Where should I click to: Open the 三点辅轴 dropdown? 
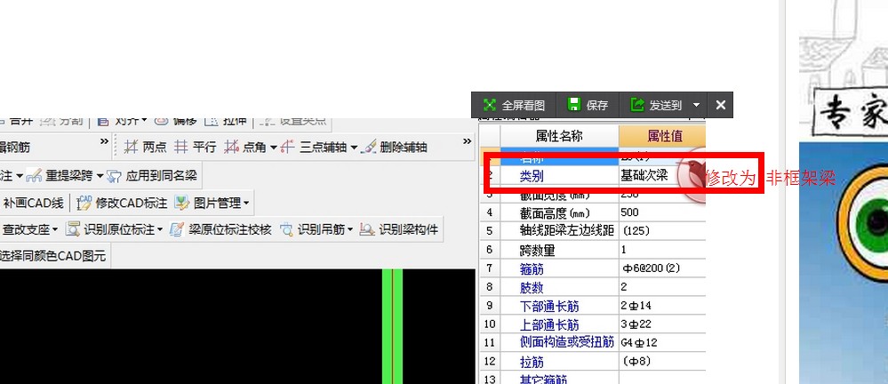coord(354,148)
